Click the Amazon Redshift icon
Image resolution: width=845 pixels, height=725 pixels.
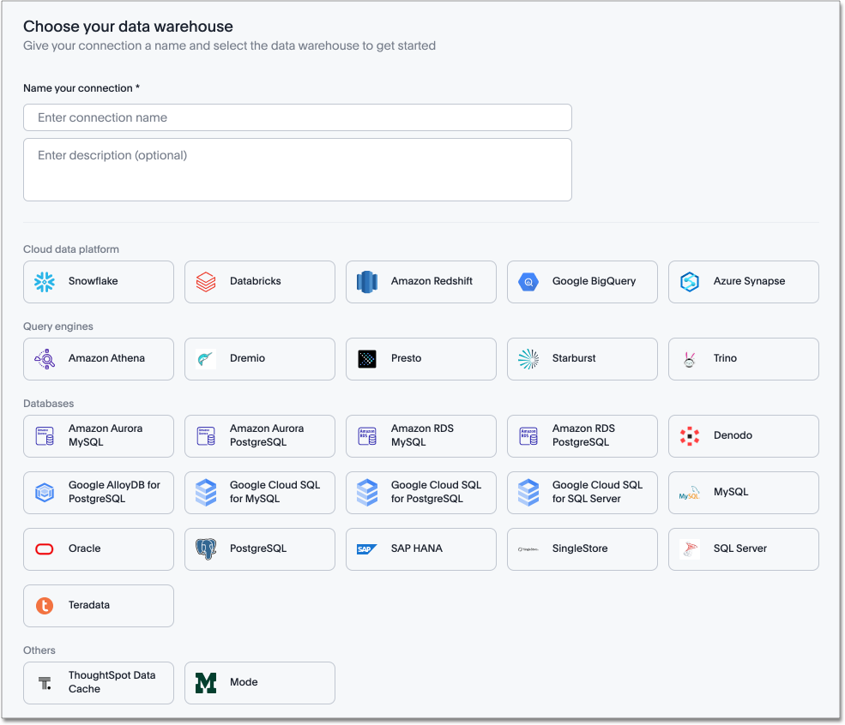367,282
